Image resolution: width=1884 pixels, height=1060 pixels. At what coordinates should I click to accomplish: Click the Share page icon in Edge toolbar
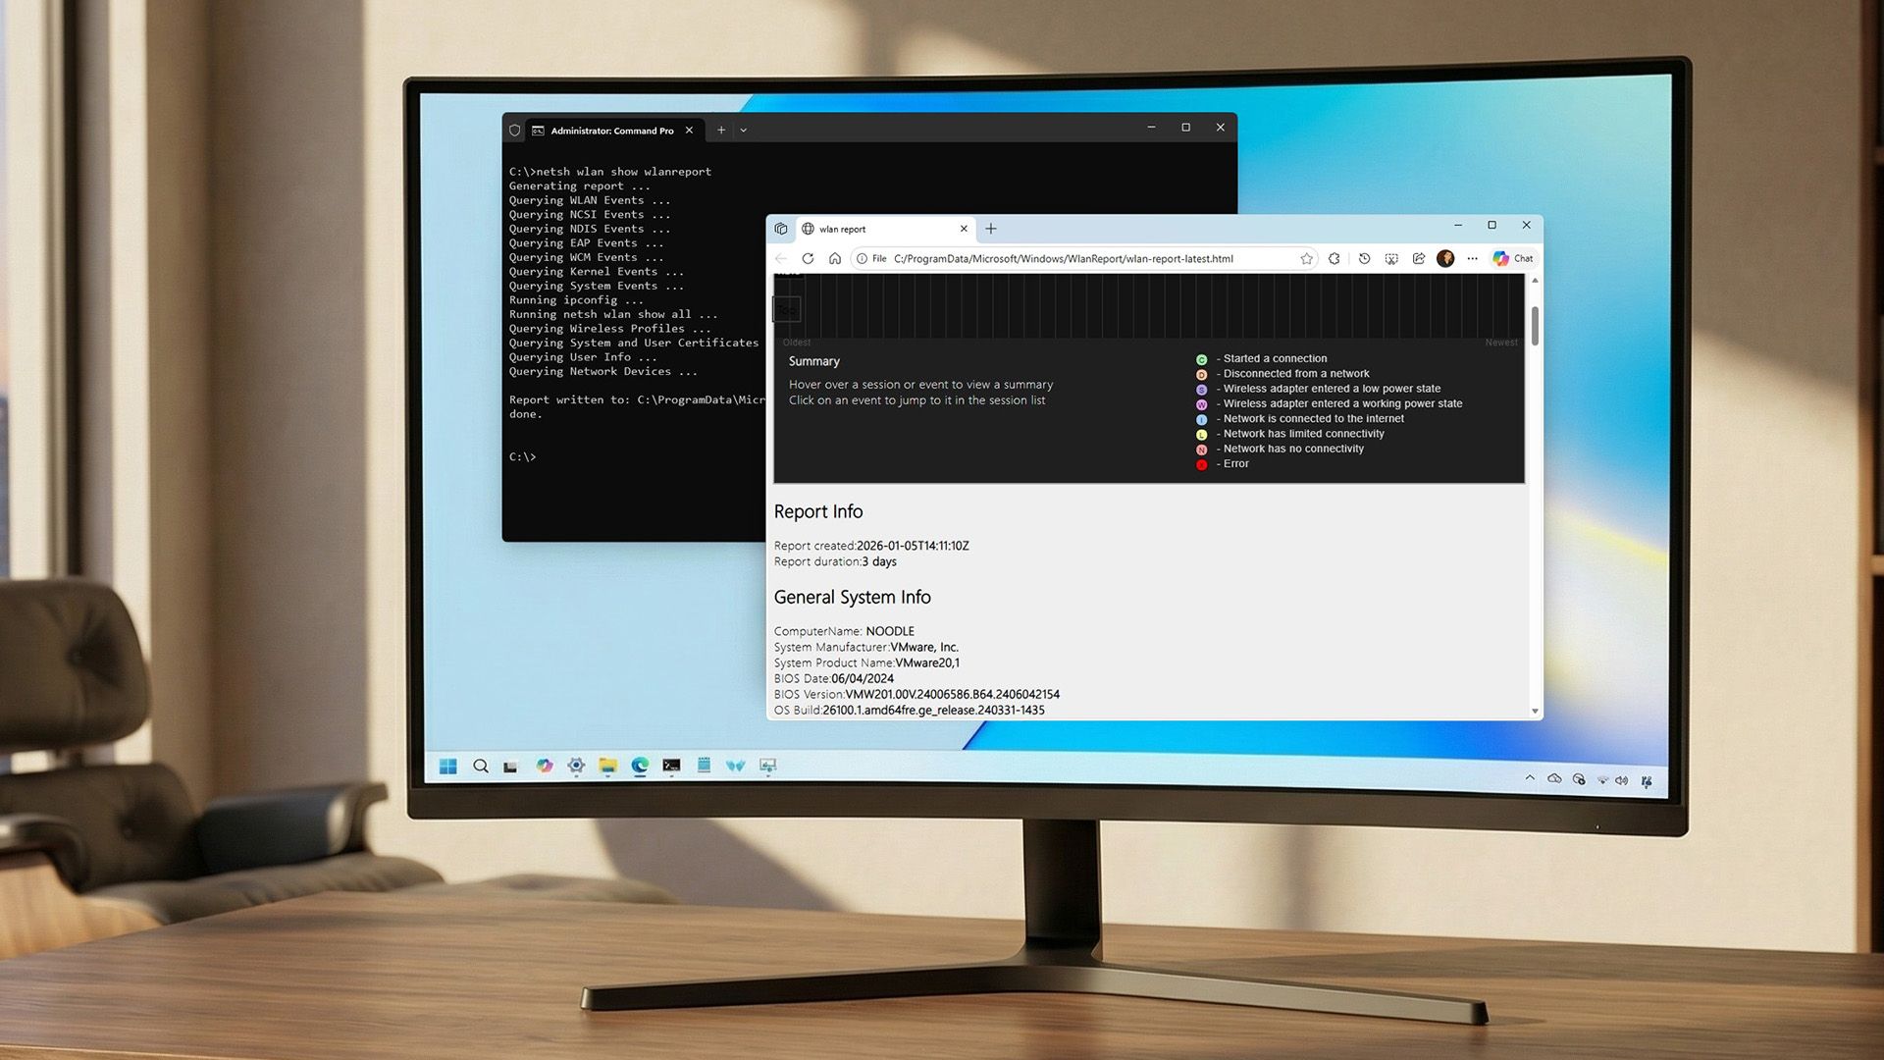(x=1419, y=258)
